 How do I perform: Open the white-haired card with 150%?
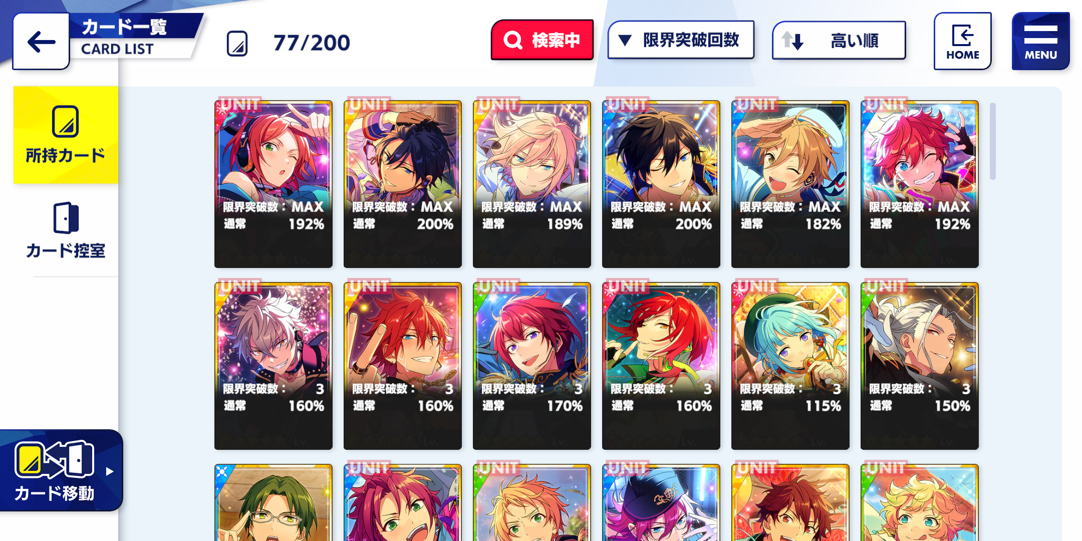tap(920, 366)
